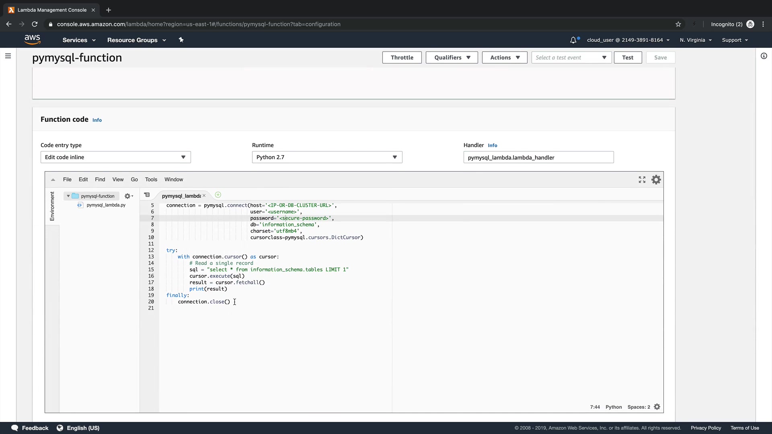Open the left hamburger navigation menu
The width and height of the screenshot is (772, 434).
tap(8, 56)
